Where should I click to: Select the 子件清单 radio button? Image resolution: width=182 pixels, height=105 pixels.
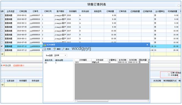[169, 75]
